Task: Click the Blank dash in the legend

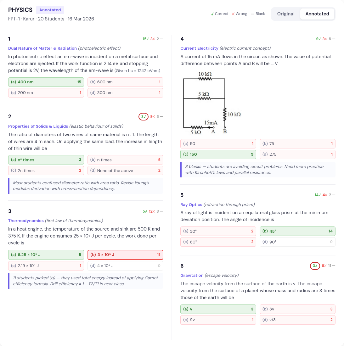Action: (252, 14)
